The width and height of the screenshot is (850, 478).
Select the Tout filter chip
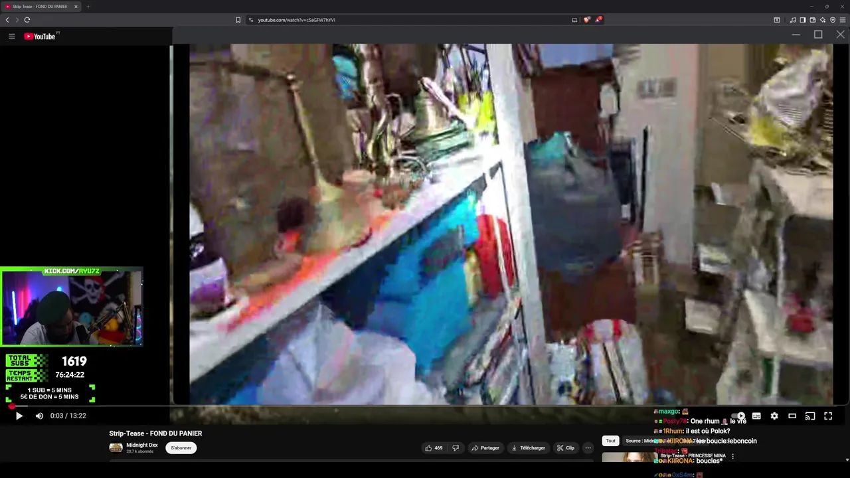click(x=610, y=441)
